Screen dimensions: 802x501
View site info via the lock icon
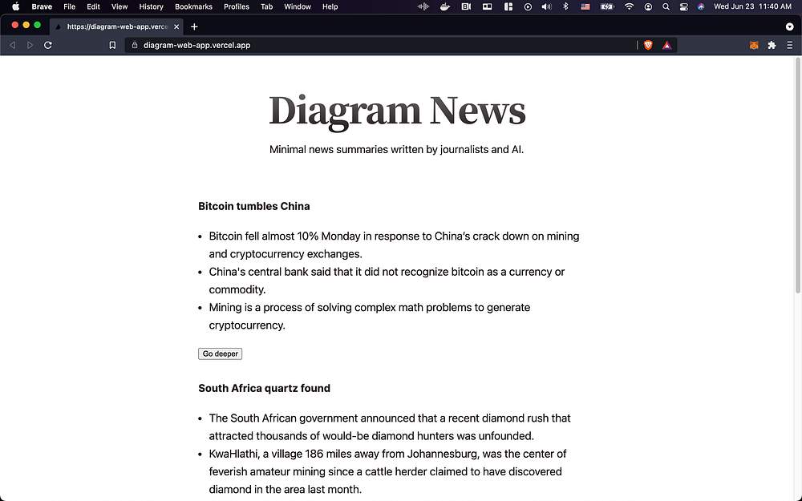click(x=135, y=45)
